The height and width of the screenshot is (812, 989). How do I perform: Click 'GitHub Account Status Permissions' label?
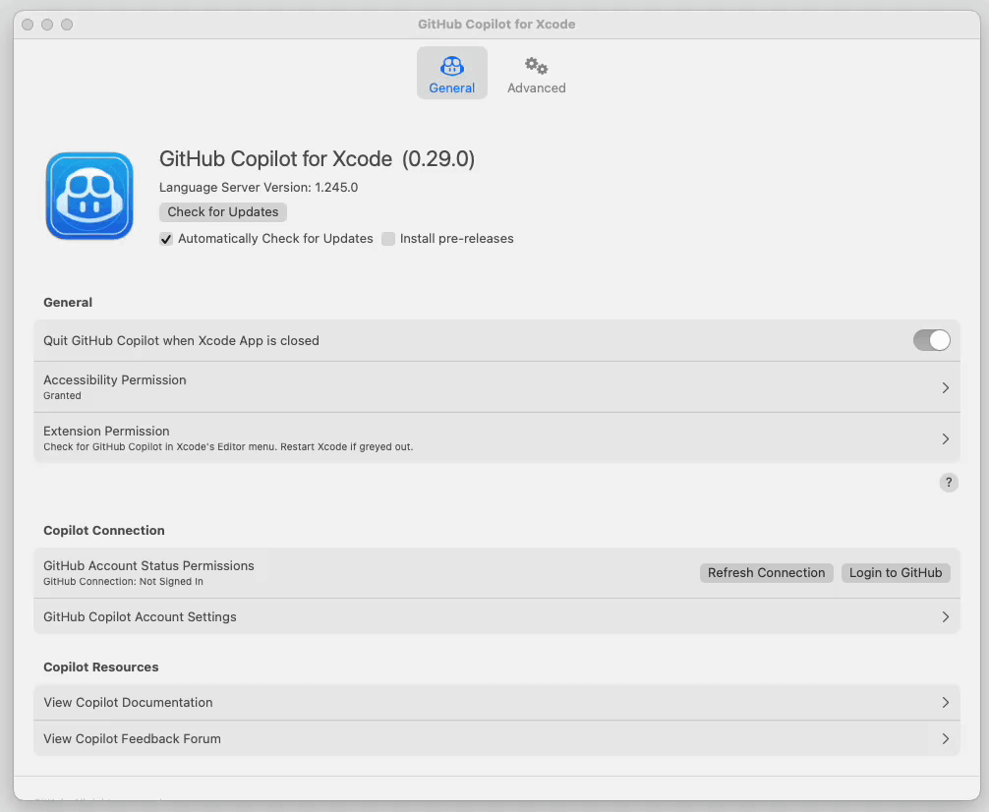click(148, 566)
